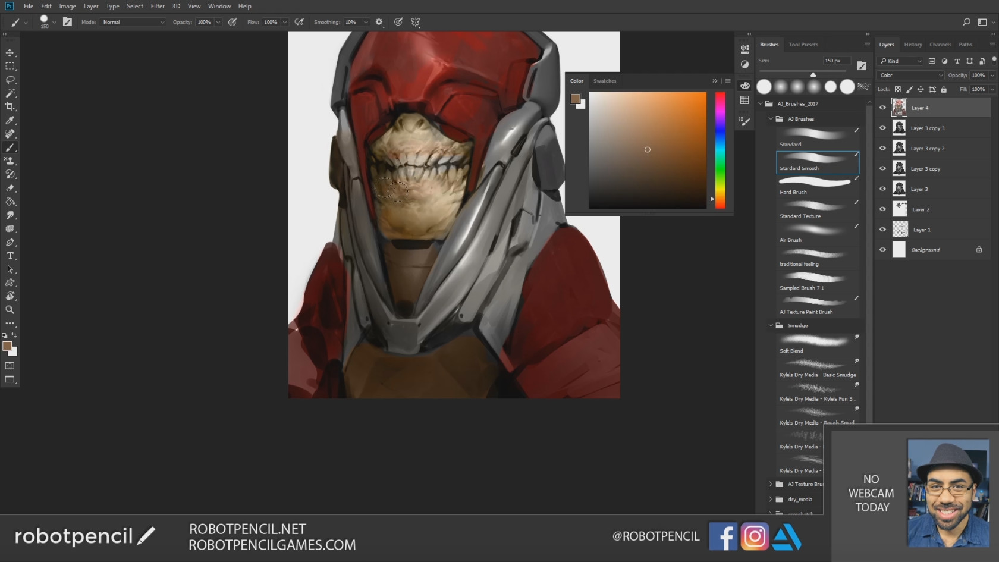Open the brush Mode dropdown
Viewport: 999px width, 562px height.
tap(133, 22)
